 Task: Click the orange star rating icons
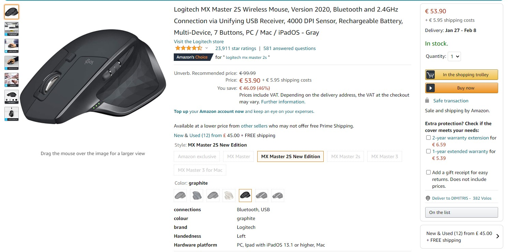[x=188, y=48]
